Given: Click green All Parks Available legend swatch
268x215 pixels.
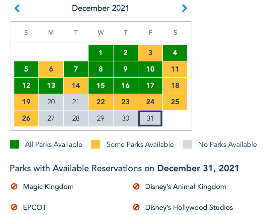Looking at the screenshot, I should coord(14,144).
